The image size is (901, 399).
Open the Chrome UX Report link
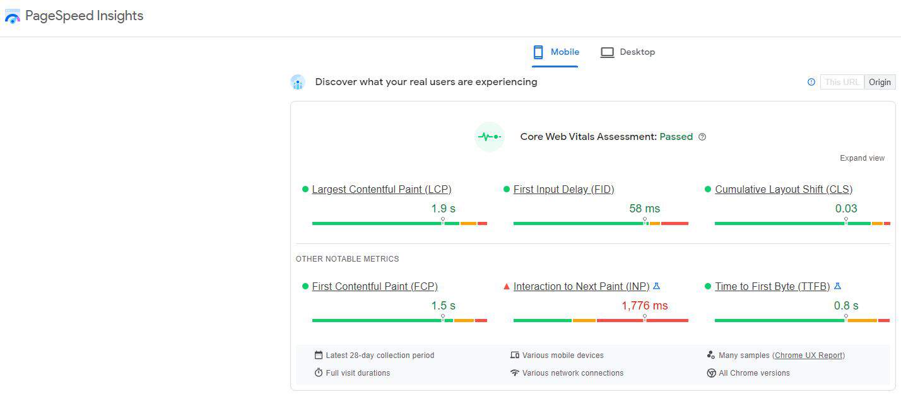[x=809, y=356]
